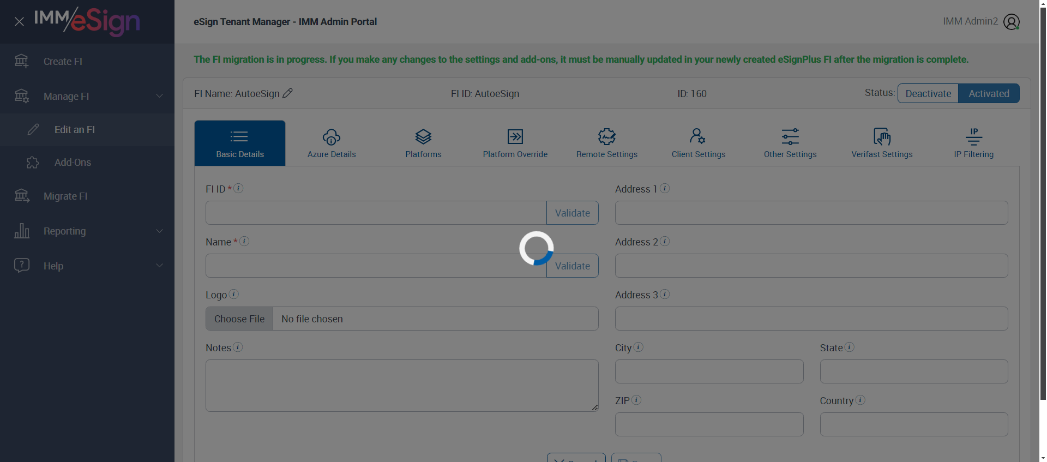Image resolution: width=1047 pixels, height=462 pixels.
Task: Choose a logo file to upload
Action: point(239,319)
